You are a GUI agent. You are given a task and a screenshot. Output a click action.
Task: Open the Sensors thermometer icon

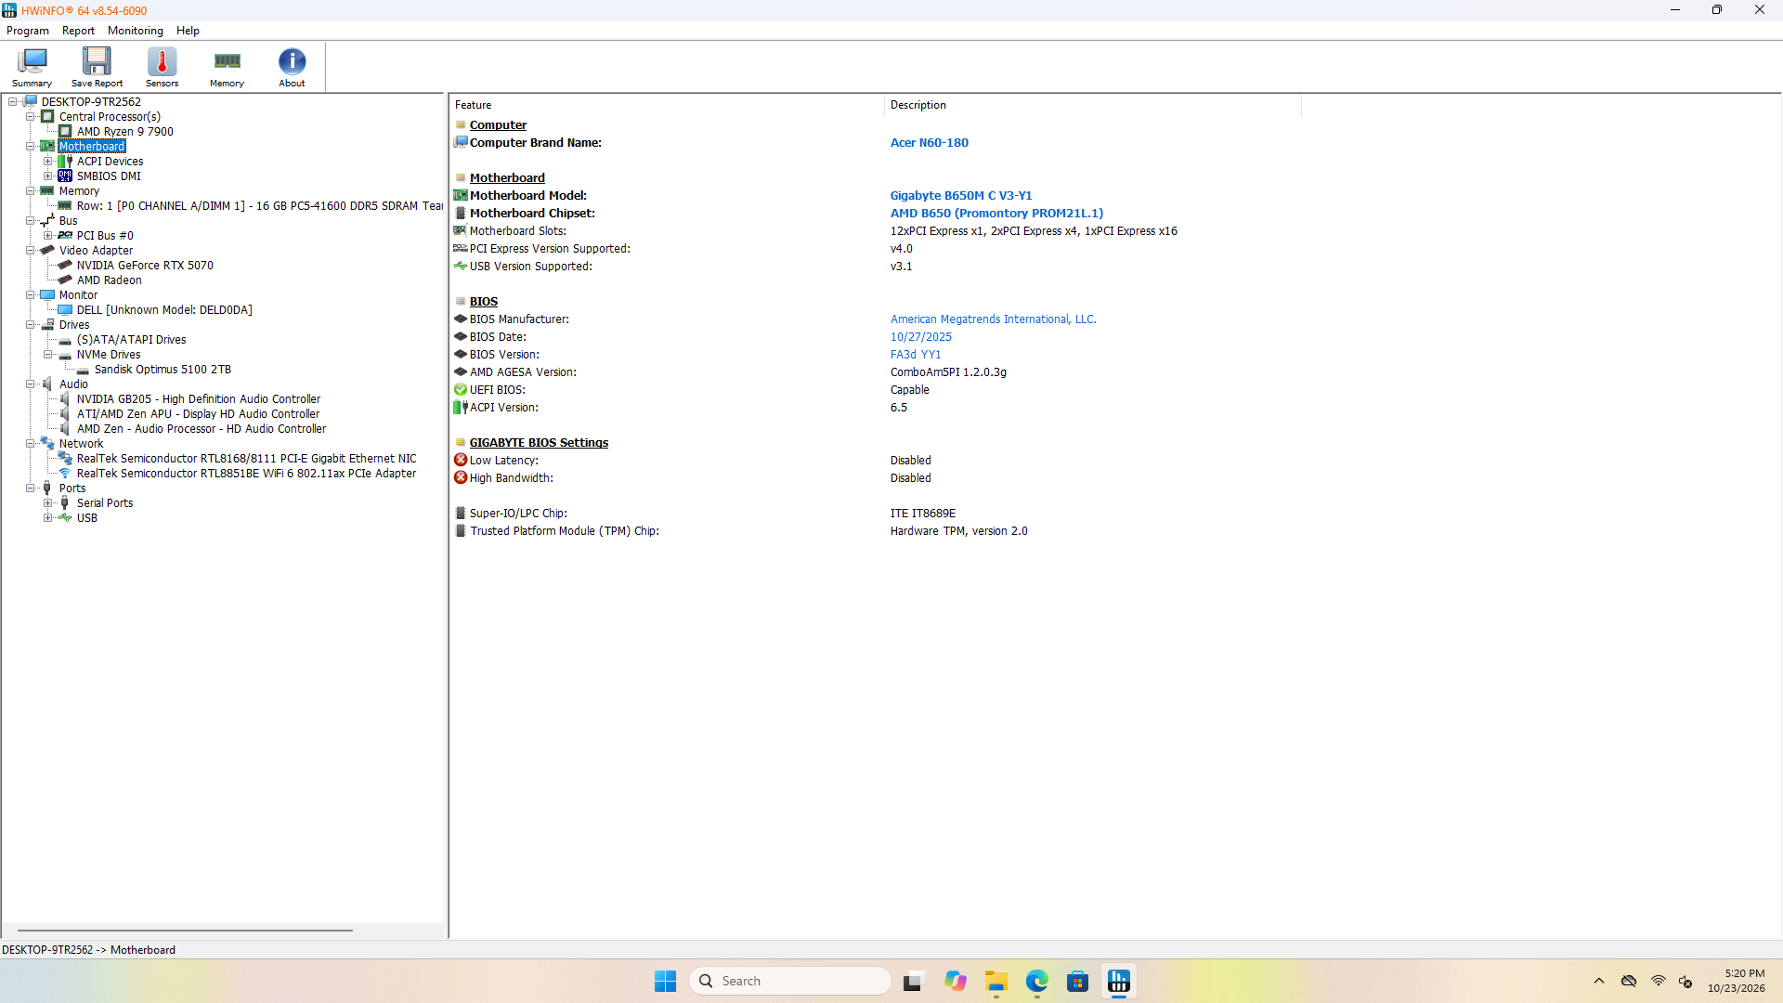(x=162, y=67)
